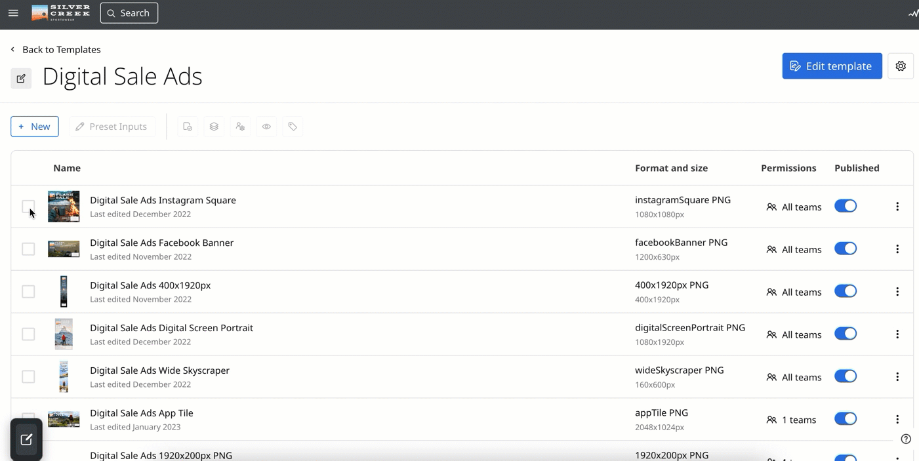Click All teams permissions for Facebook Banner
Image resolution: width=919 pixels, height=461 pixels.
coord(794,250)
